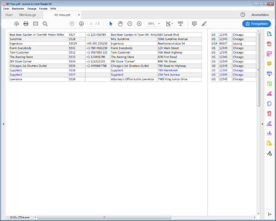Click the vertical scrollbar thumb
Viewport: 276px width, 221px height.
tap(258, 70)
